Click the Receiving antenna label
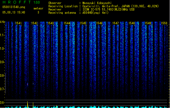Viewport: 170px width, 108px height. (x=62, y=13)
